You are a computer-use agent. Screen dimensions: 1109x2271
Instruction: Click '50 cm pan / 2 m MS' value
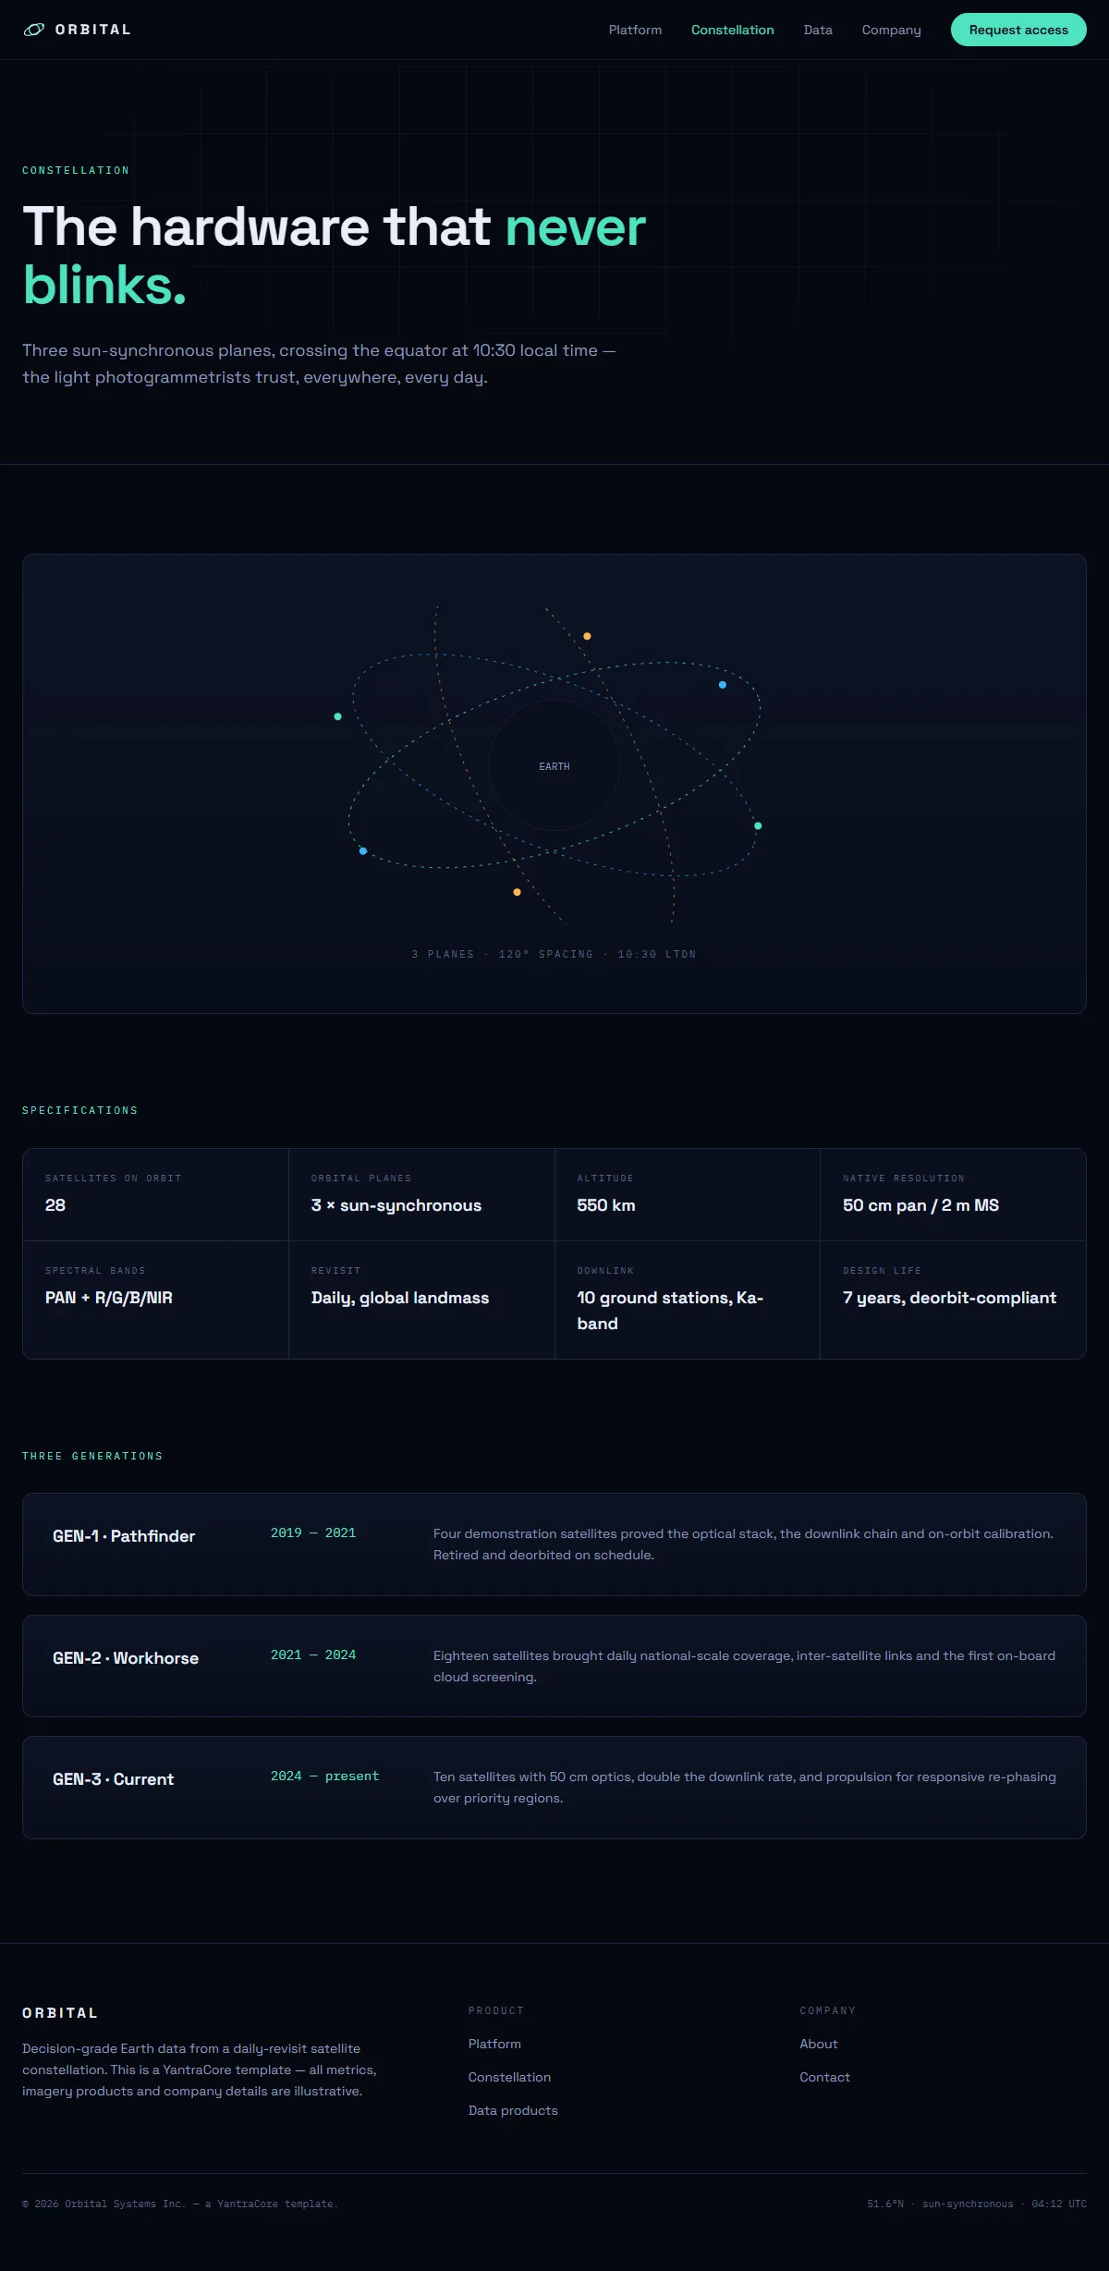pos(920,1205)
